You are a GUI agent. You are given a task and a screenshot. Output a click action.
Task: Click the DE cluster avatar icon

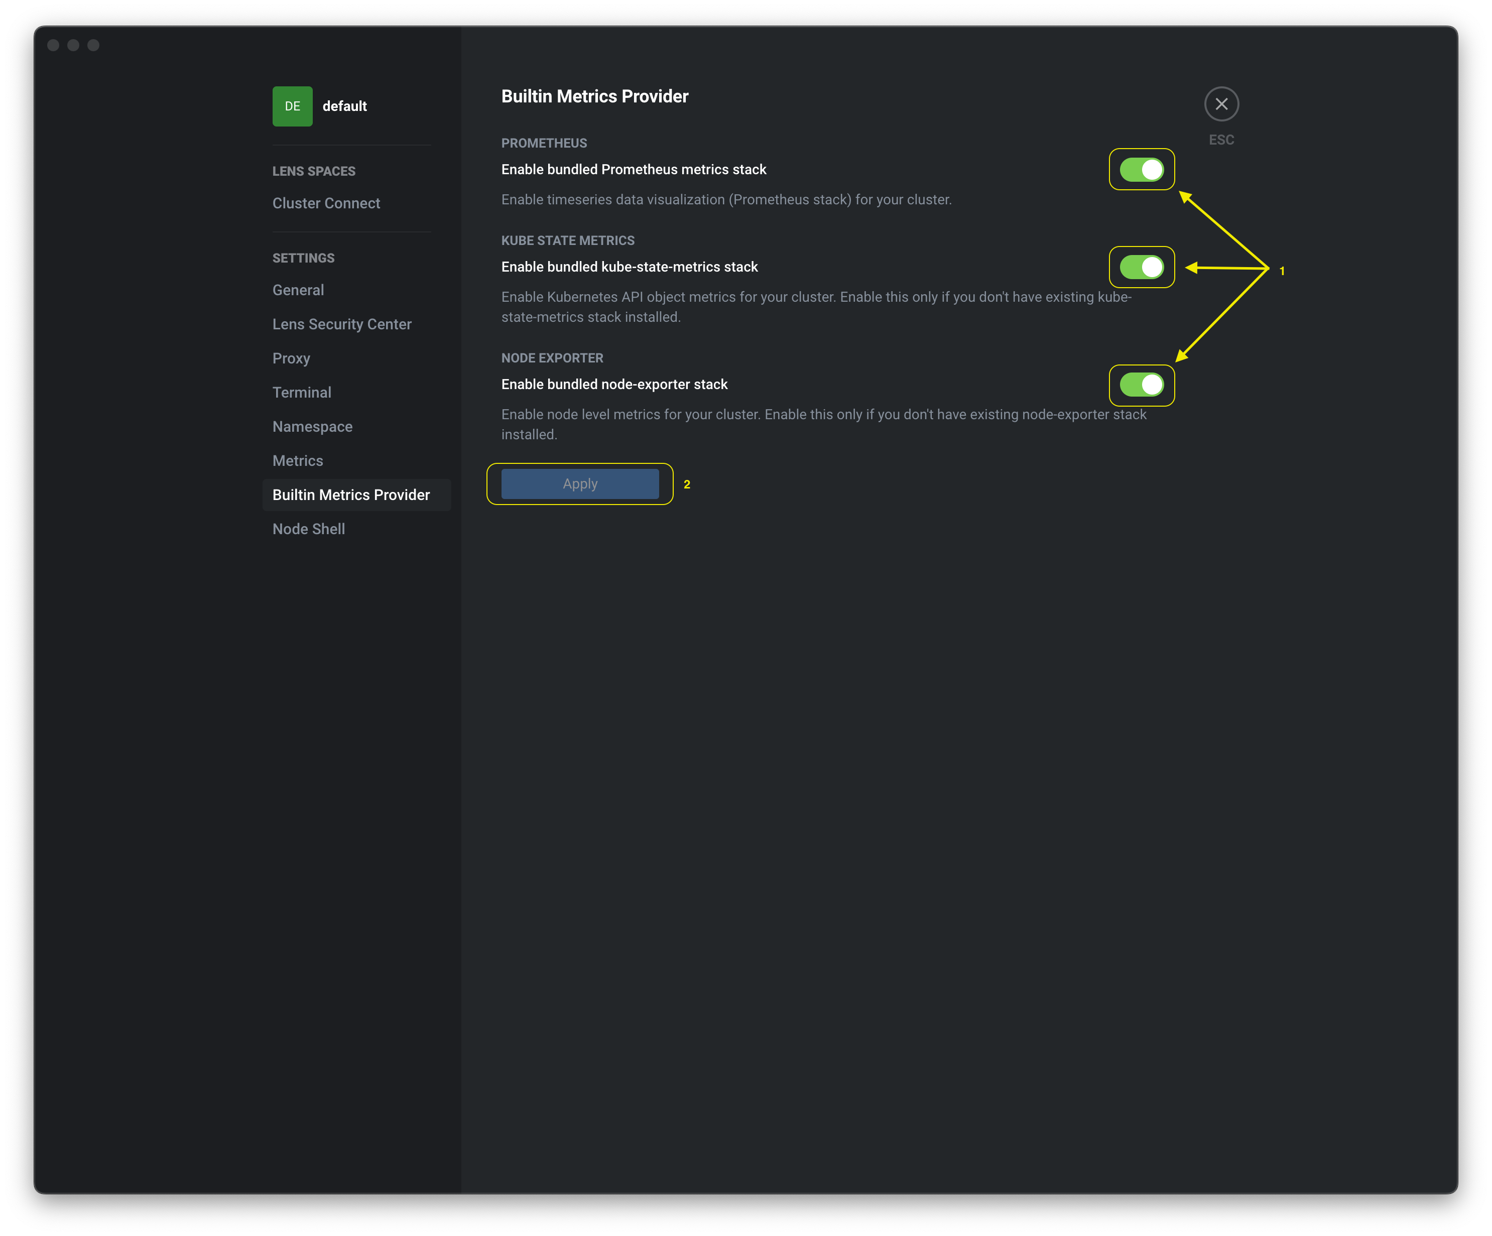[292, 106]
